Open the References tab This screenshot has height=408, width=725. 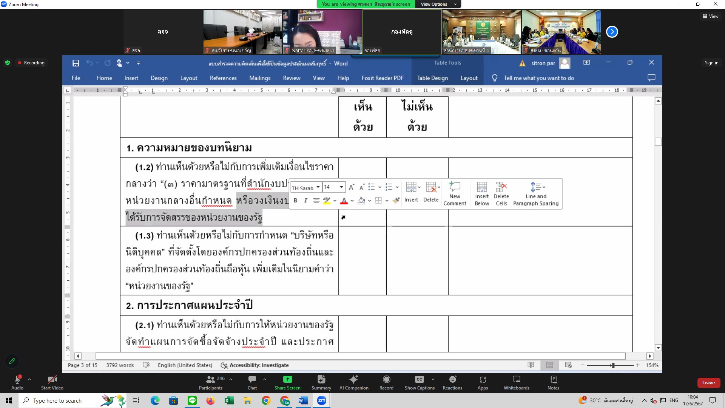[223, 78]
